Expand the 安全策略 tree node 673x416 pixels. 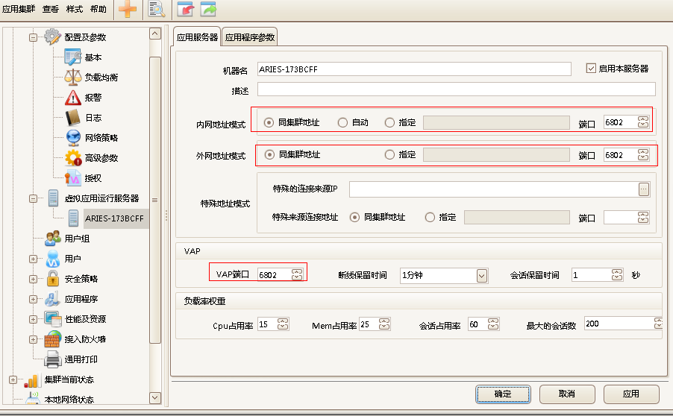click(x=33, y=279)
